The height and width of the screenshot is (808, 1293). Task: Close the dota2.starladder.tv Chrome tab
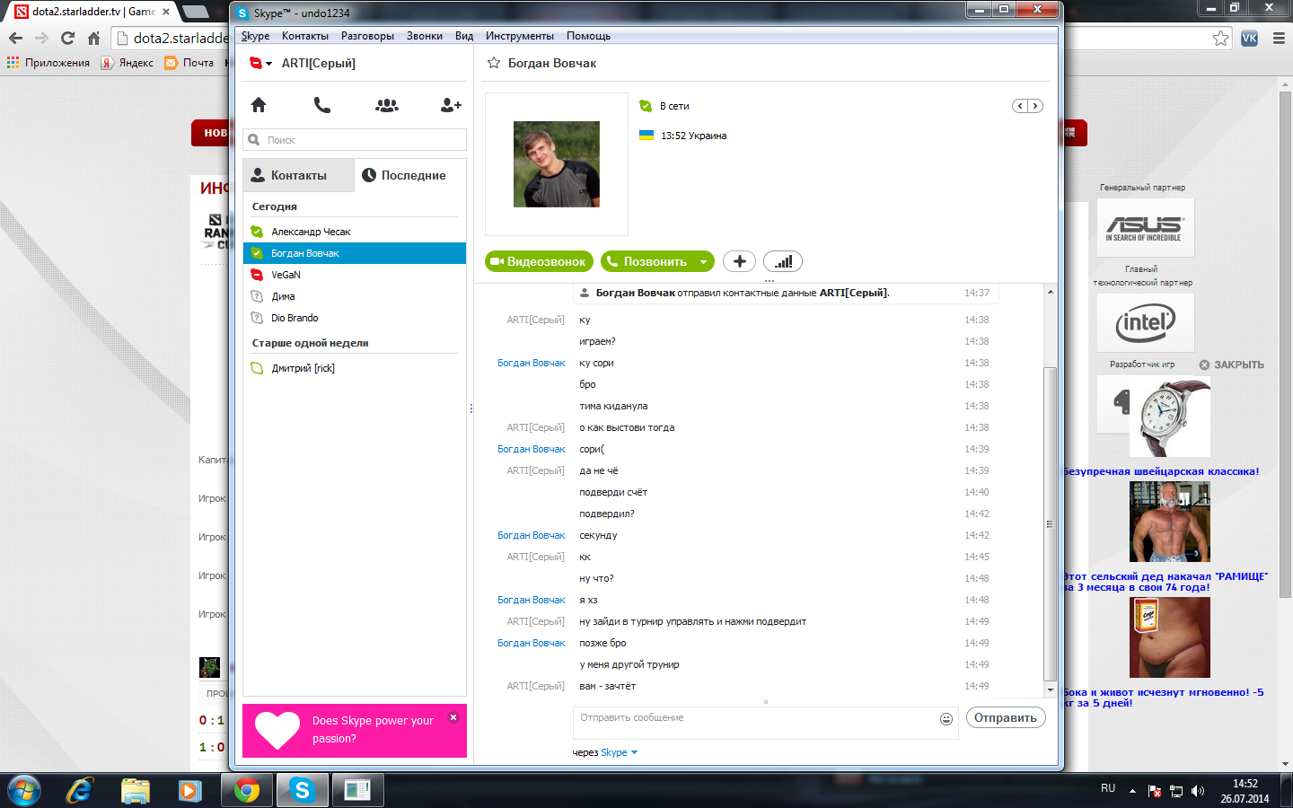click(x=166, y=12)
